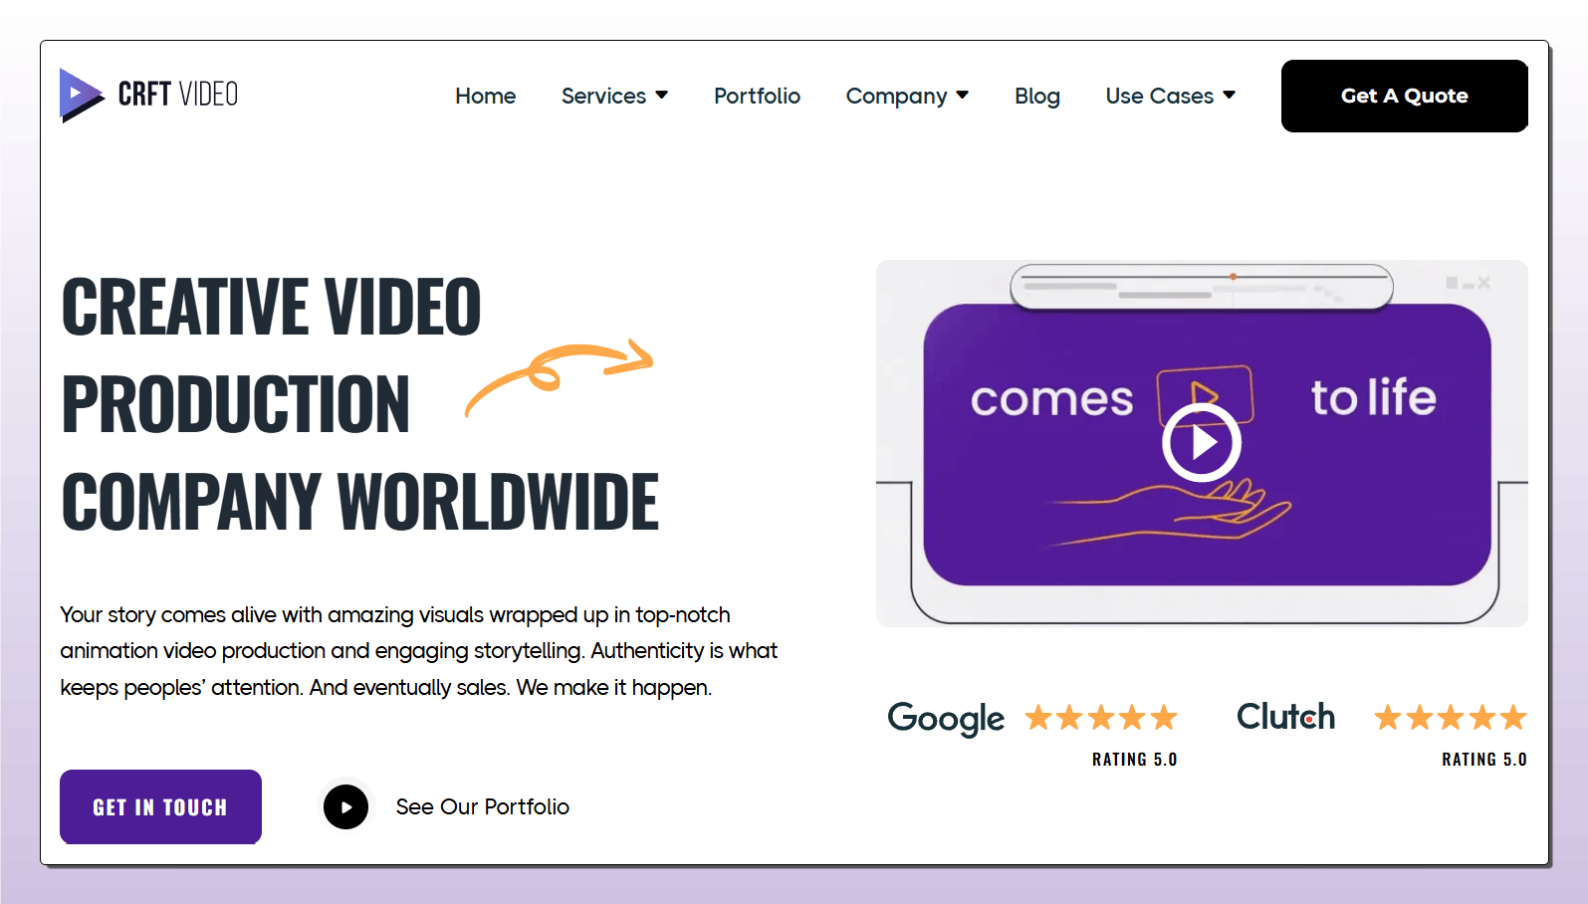Follow the See Our Portfolio link
The image size is (1588, 904).
pyautogui.click(x=482, y=806)
